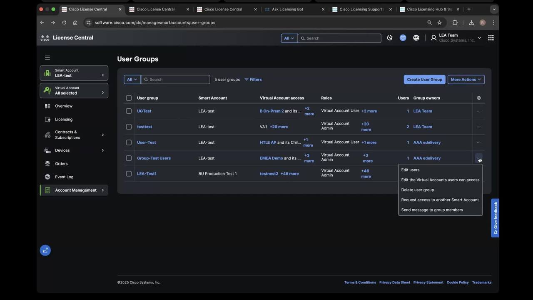The image size is (533, 300).
Task: Collapse sidebar with hamburger menu icon
Action: (47, 57)
